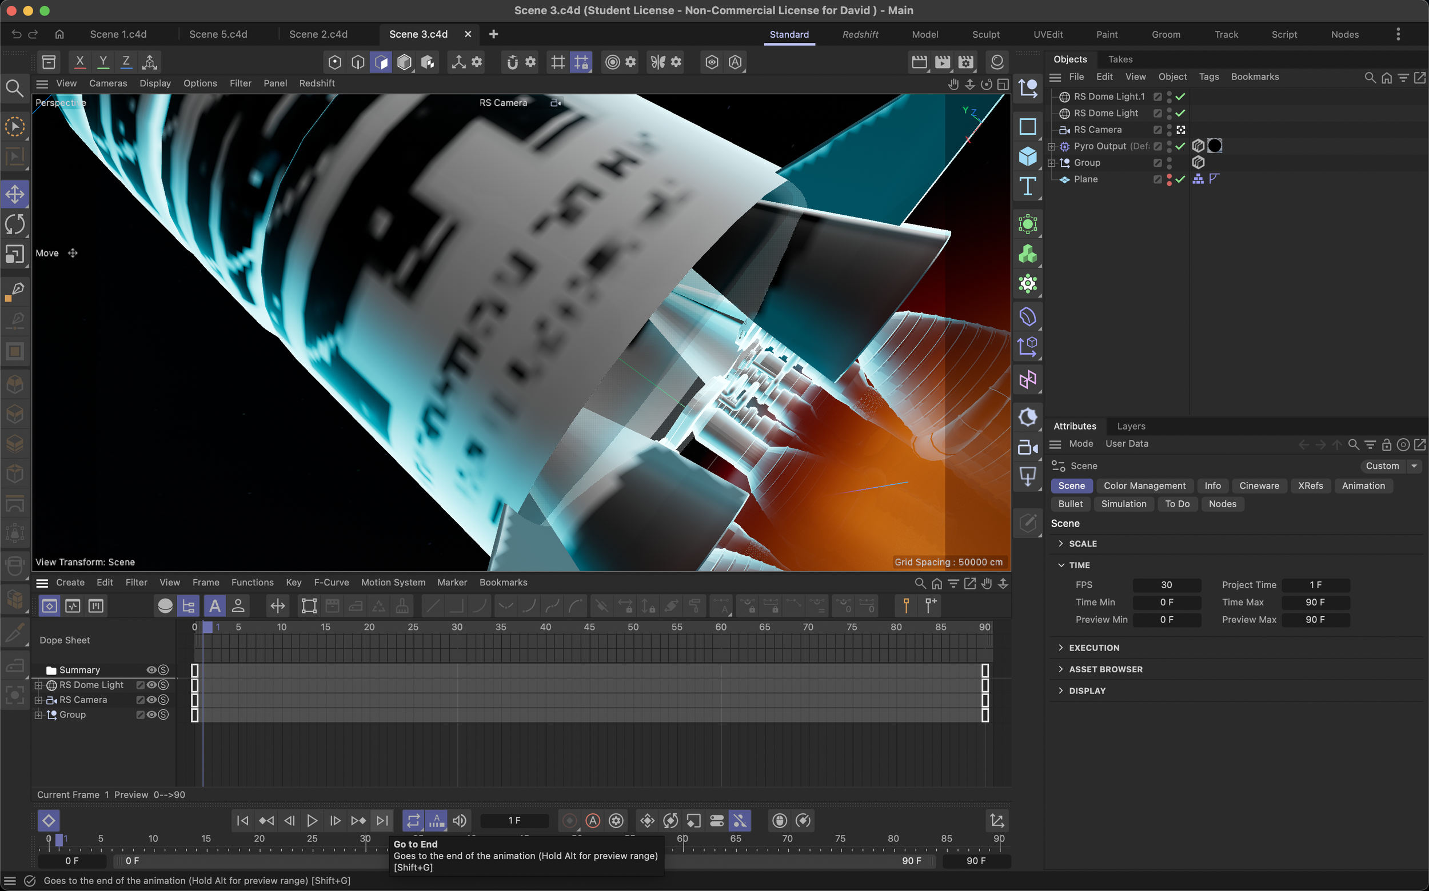Toggle RS Camera eye icon in Dope Sheet

[151, 700]
